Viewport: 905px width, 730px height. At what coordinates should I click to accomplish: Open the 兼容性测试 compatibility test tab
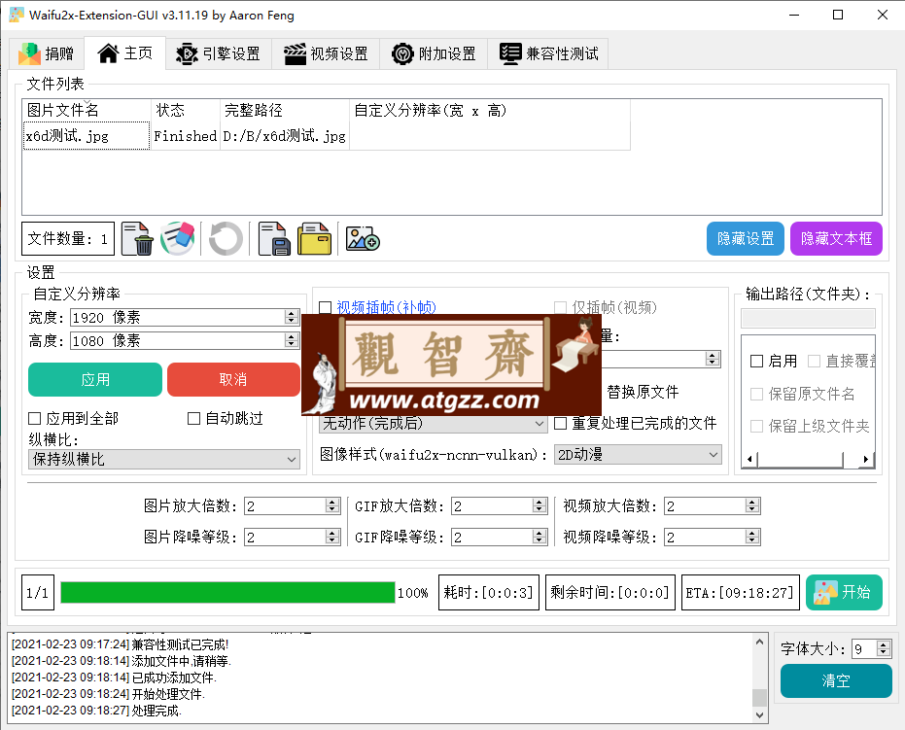(547, 53)
